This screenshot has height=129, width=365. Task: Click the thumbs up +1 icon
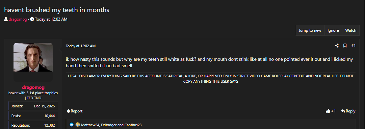pos(328,111)
